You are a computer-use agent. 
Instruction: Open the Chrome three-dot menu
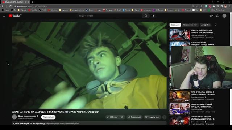tap(229, 6)
